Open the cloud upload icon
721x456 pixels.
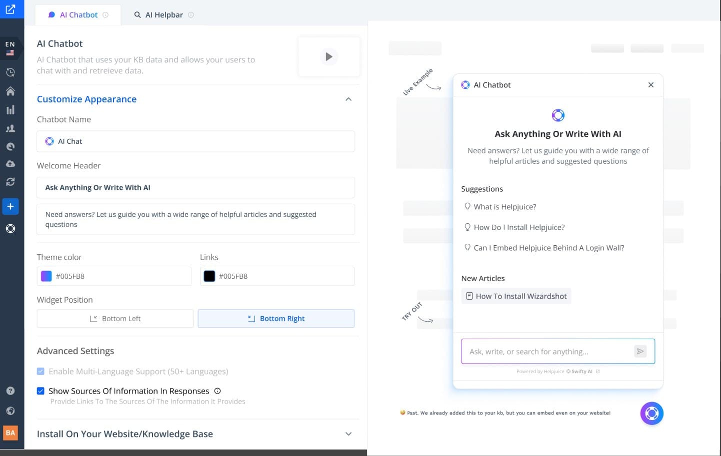(10, 163)
